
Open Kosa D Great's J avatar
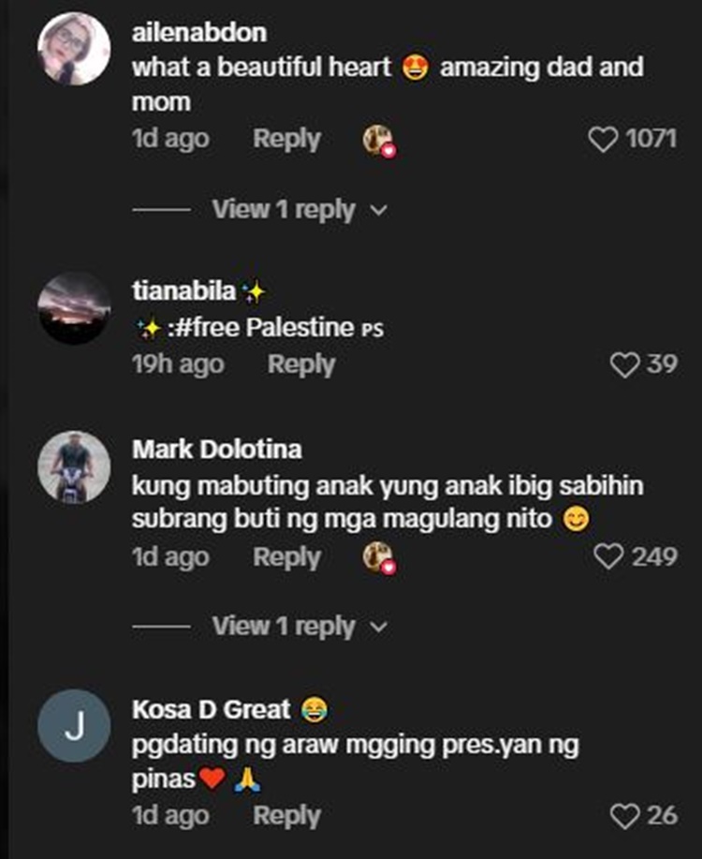(74, 726)
